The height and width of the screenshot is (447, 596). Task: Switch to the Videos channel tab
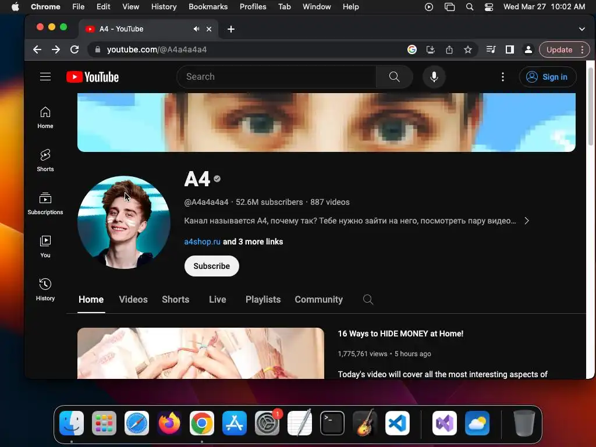tap(133, 300)
